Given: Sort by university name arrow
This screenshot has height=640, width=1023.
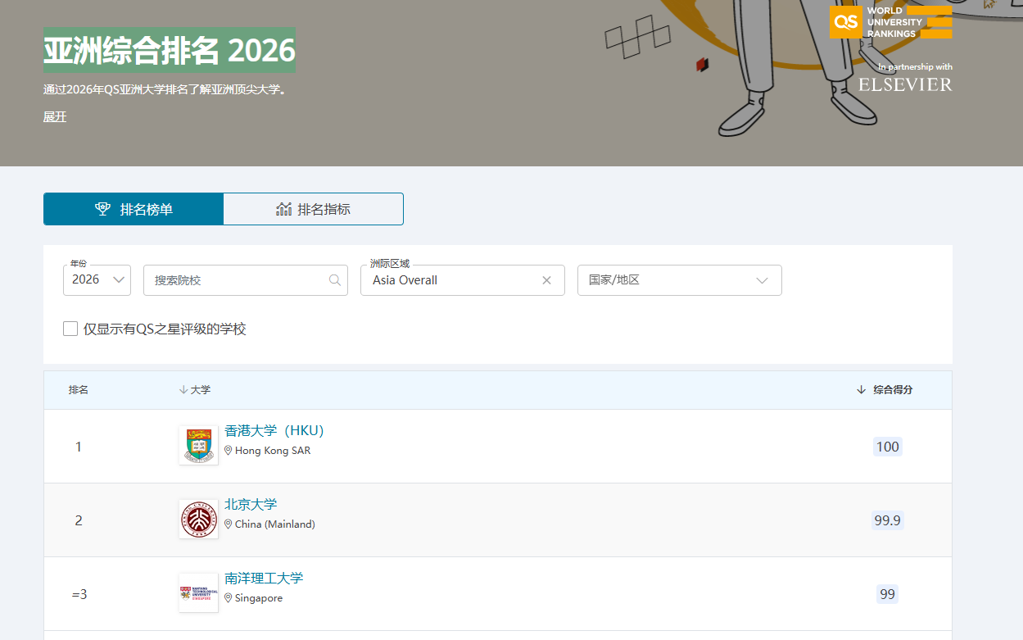Looking at the screenshot, I should pyautogui.click(x=183, y=390).
